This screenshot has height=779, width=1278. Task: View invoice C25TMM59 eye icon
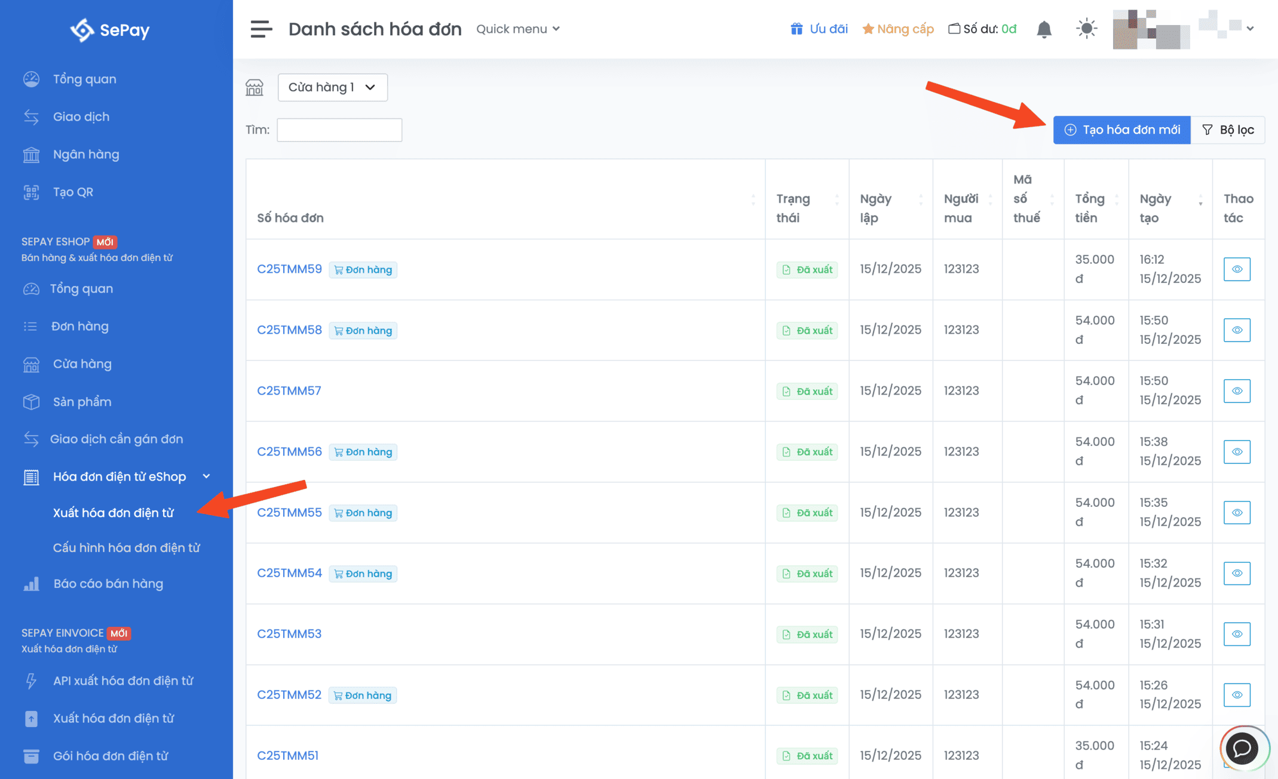click(x=1237, y=269)
